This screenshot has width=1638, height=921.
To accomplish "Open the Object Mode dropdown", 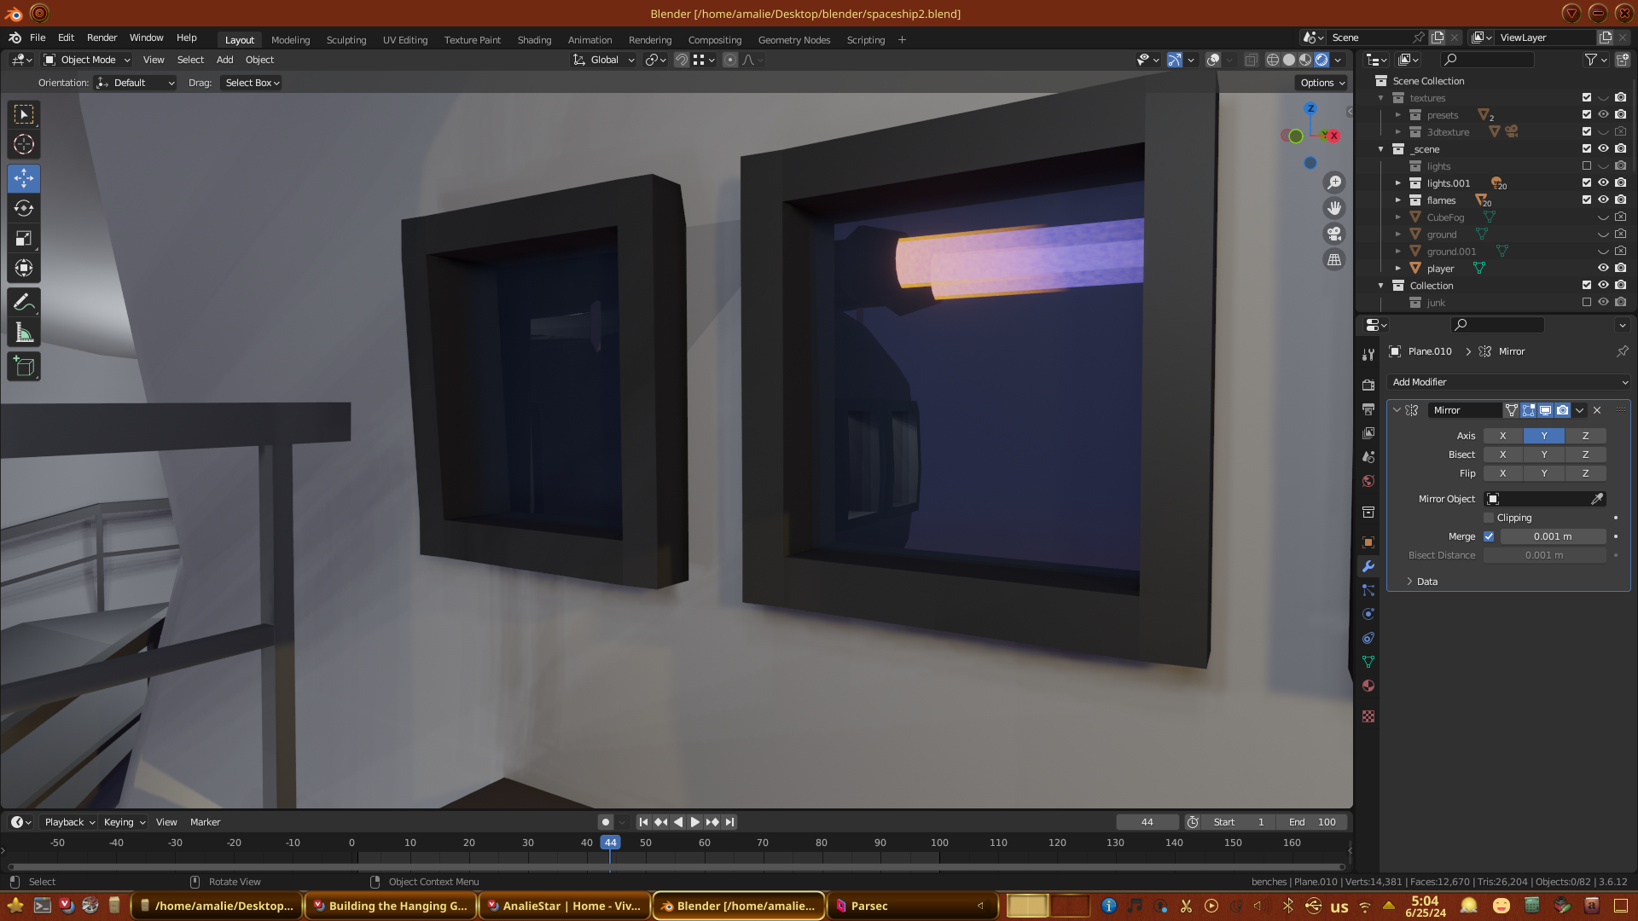I will 87,60.
